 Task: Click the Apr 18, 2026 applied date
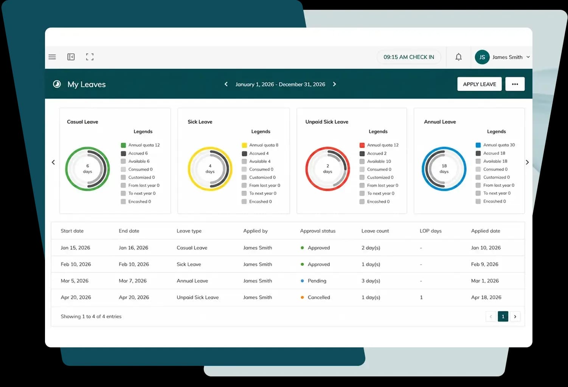(x=486, y=298)
